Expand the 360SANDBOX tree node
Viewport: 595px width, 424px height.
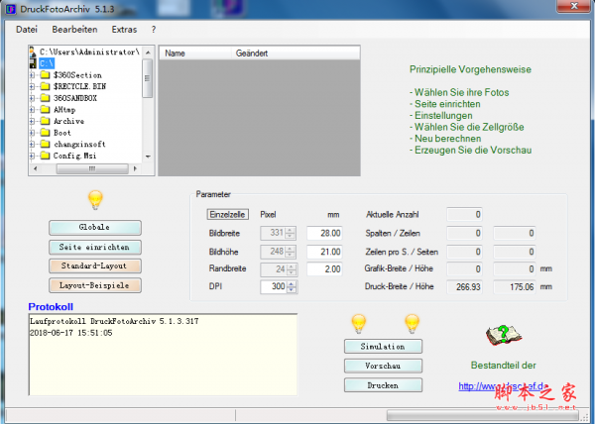(x=33, y=98)
